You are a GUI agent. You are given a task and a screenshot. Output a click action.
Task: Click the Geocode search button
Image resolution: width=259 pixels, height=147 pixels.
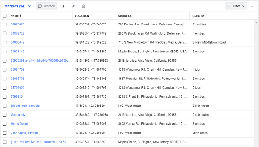pos(46,6)
